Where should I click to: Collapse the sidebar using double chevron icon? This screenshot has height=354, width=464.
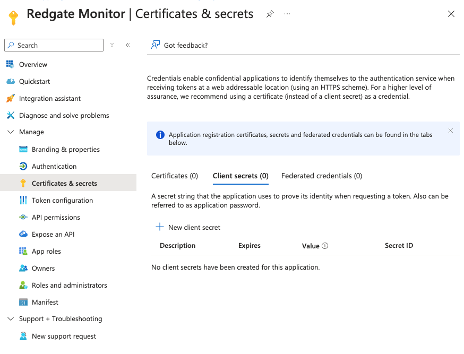128,45
